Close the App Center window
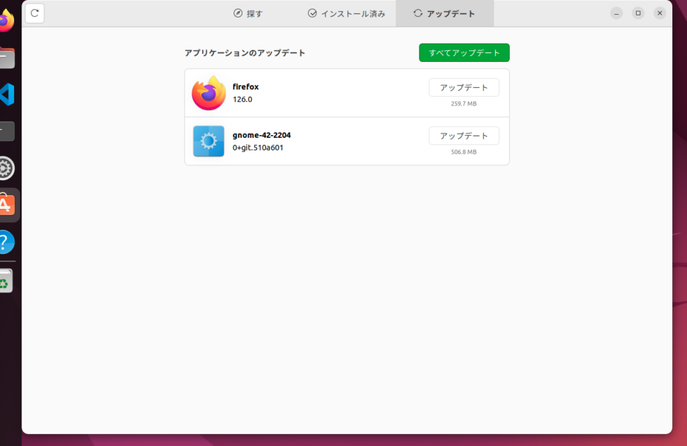The width and height of the screenshot is (687, 446). 660,13
